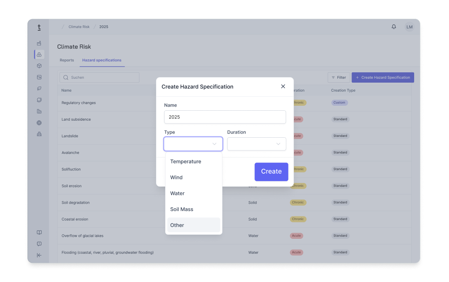
Task: Select the Soil degradation row
Action: [x=234, y=203]
